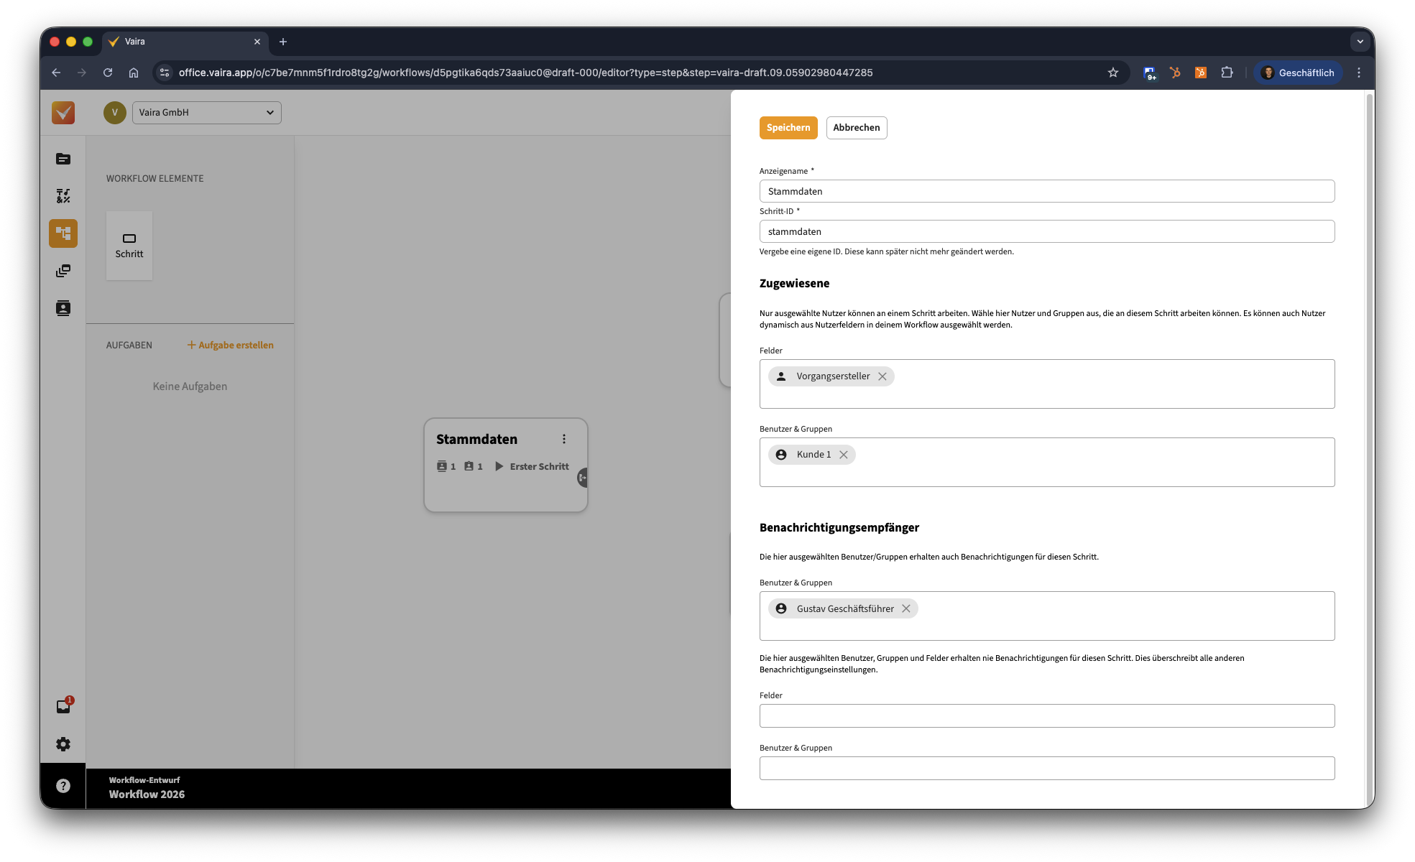Open the contacts sidebar icon

click(63, 308)
